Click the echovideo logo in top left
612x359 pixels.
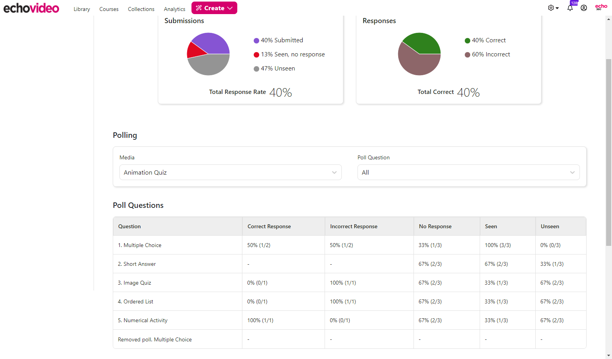31,8
